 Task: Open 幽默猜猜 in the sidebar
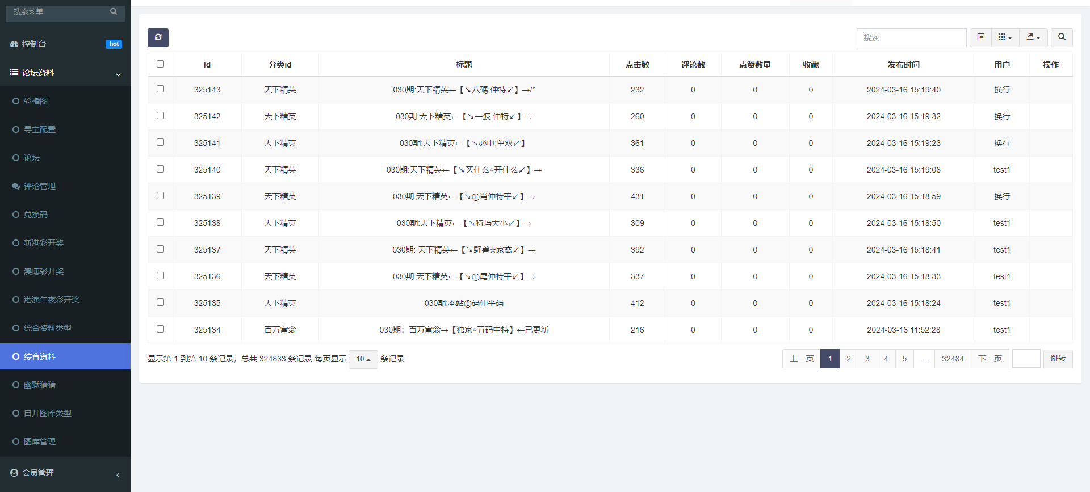pyautogui.click(x=65, y=385)
